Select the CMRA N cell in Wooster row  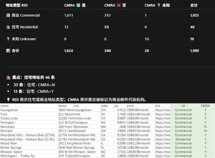click(205, 131)
